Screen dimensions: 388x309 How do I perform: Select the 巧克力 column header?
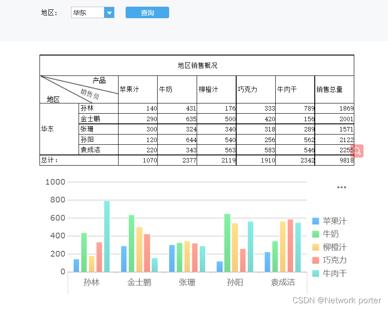click(256, 90)
